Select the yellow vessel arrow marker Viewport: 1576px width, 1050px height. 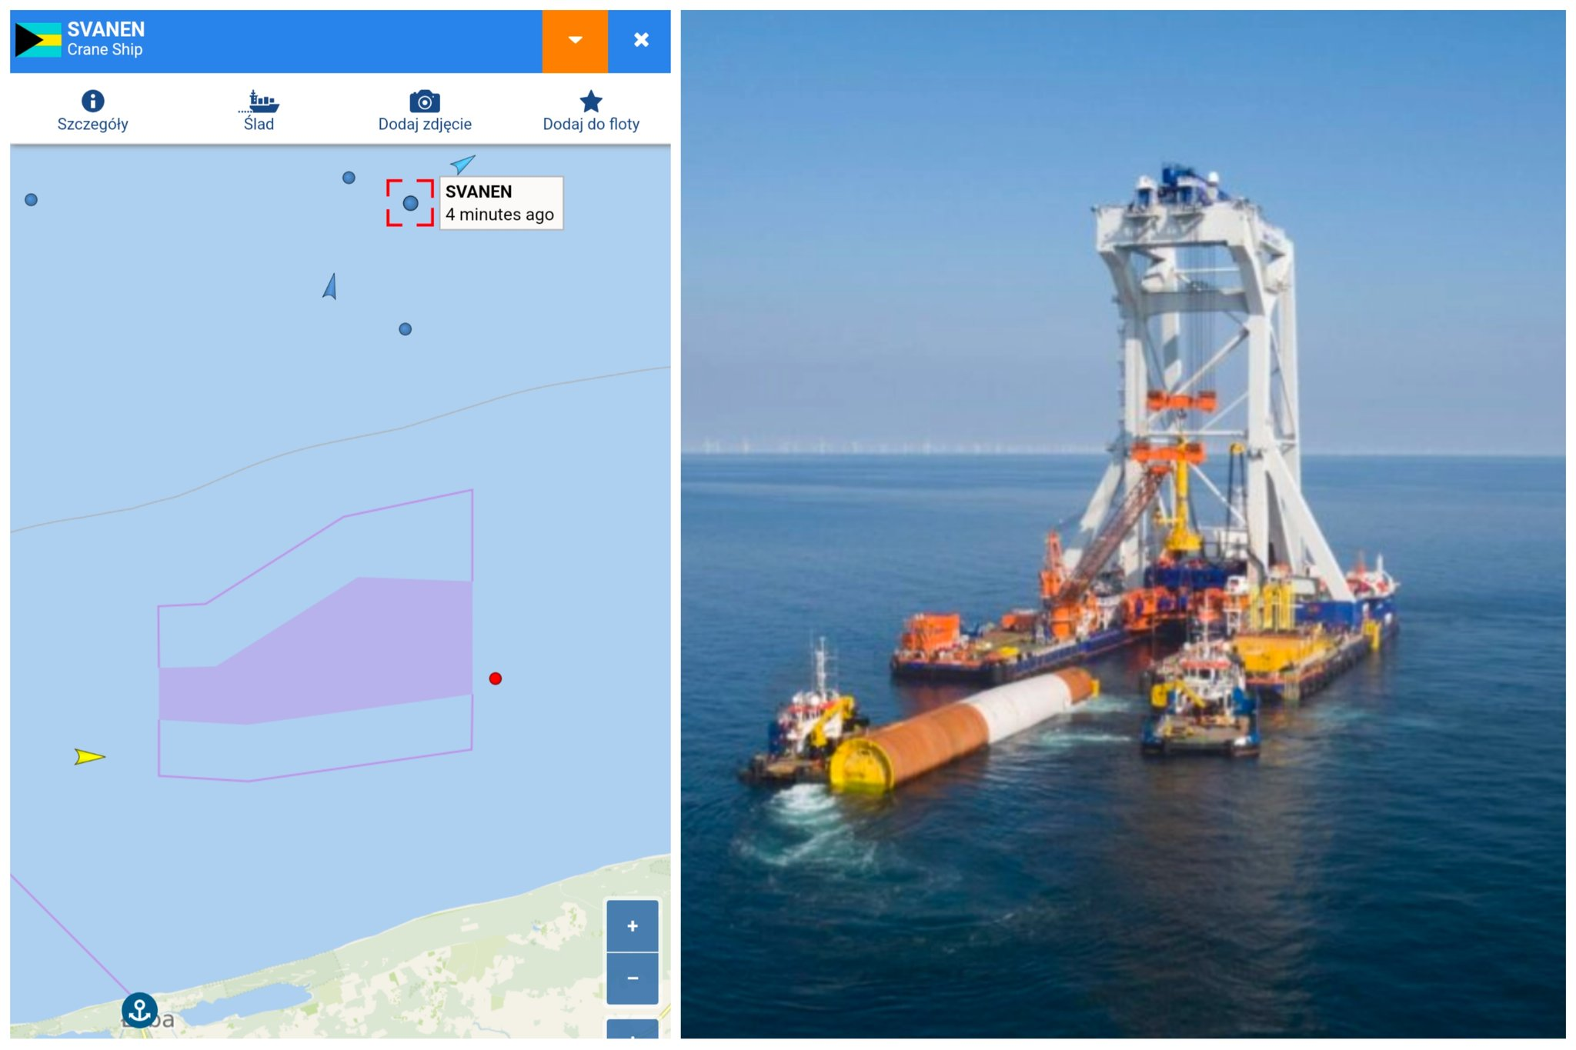[x=88, y=757]
